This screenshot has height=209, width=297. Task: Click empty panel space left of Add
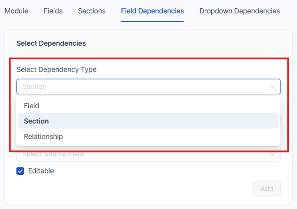139,189
